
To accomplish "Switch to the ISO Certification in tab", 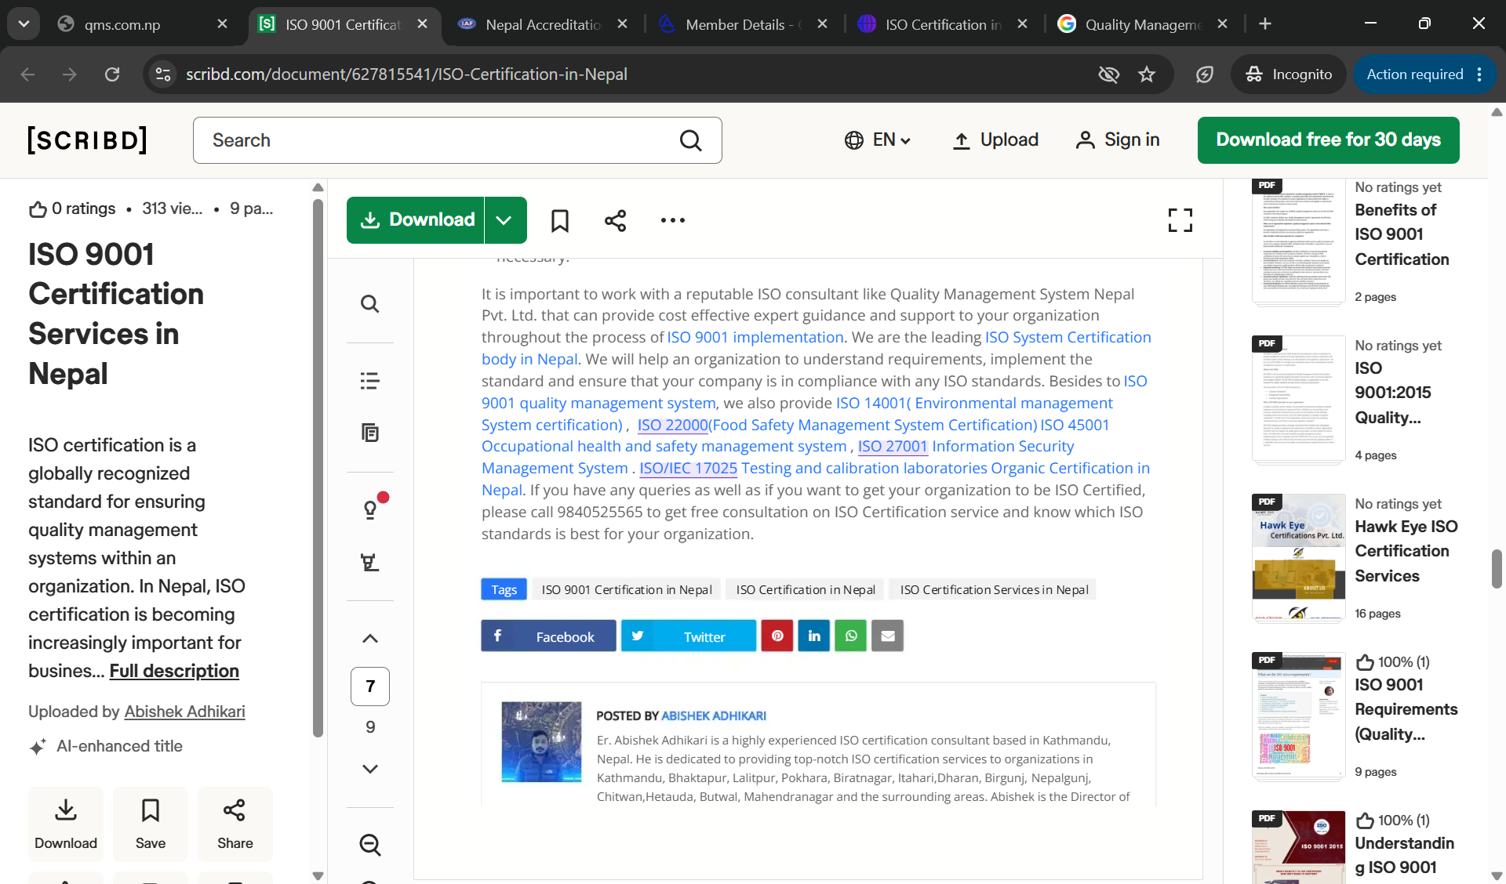I will pos(943,24).
